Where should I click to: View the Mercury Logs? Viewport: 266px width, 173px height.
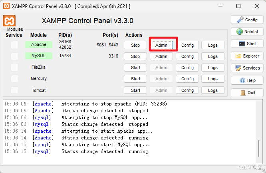(213, 79)
